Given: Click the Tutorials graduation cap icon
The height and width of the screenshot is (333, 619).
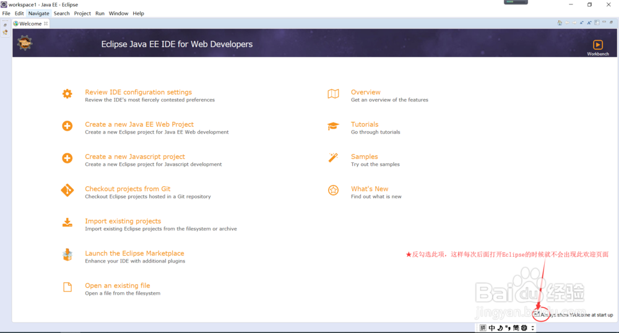Looking at the screenshot, I should pyautogui.click(x=333, y=126).
